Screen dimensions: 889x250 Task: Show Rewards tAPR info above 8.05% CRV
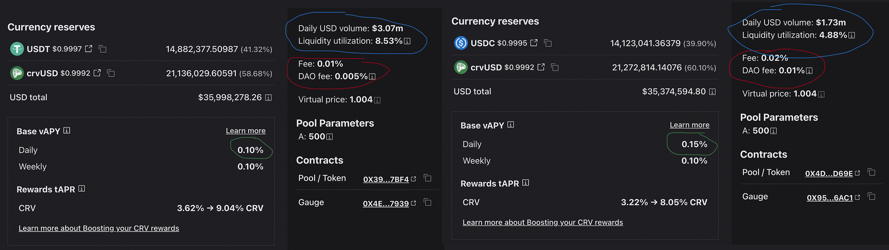click(x=526, y=183)
